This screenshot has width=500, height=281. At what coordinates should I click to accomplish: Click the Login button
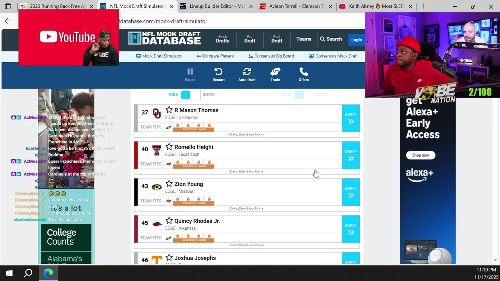(x=356, y=40)
